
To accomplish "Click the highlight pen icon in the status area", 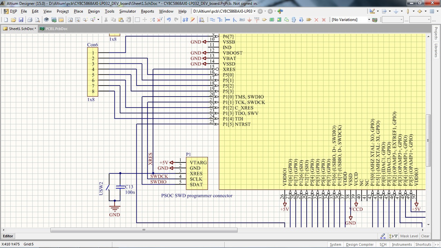I will point(383,236).
